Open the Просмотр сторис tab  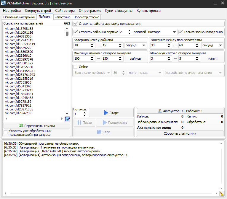coord(87,17)
